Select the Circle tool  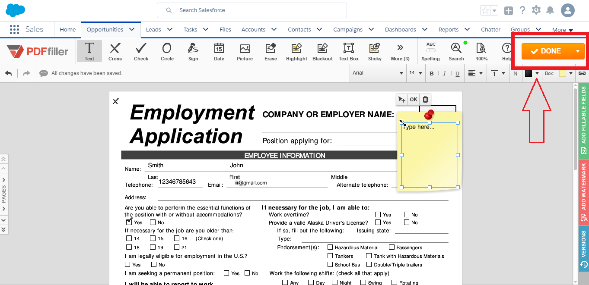167,51
